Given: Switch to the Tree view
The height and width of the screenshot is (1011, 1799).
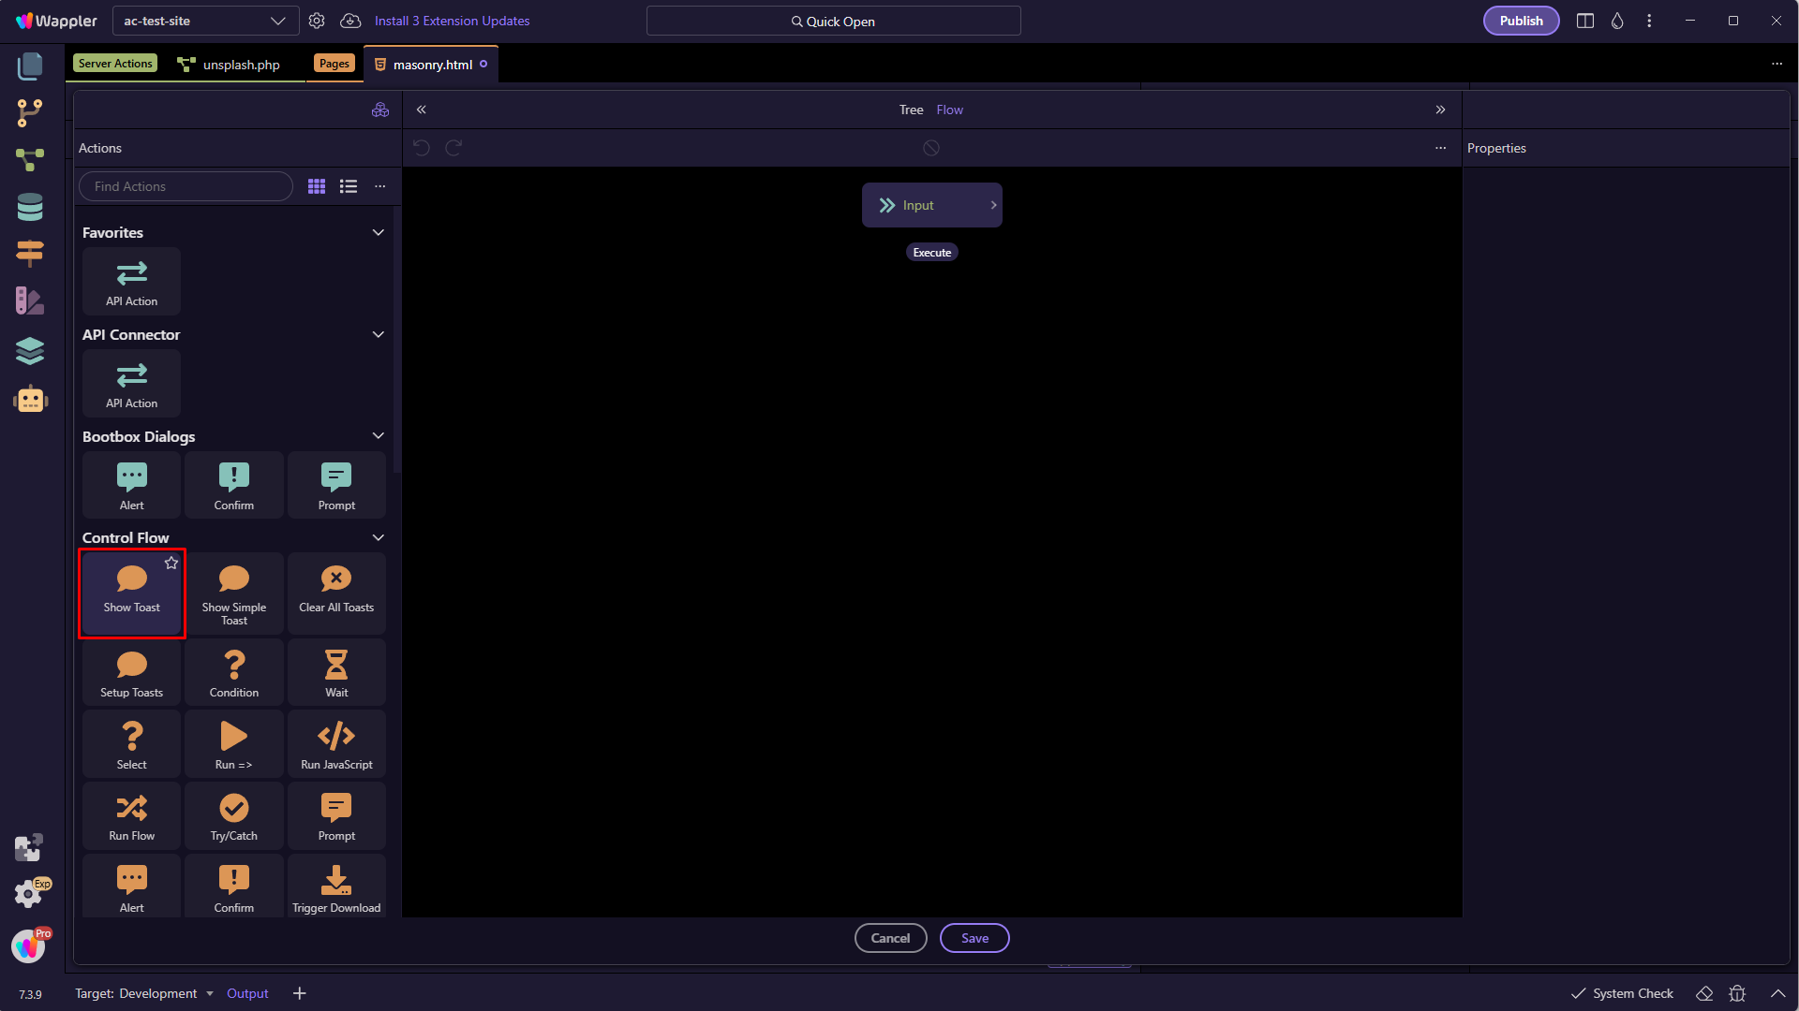Looking at the screenshot, I should coord(911,110).
